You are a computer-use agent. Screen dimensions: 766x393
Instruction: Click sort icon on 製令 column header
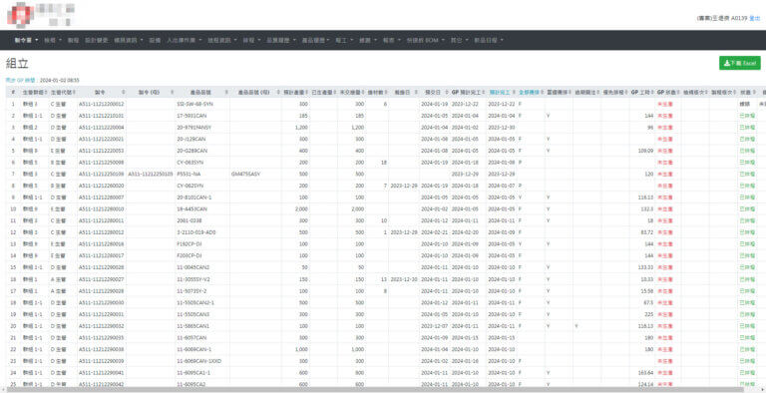(x=123, y=92)
